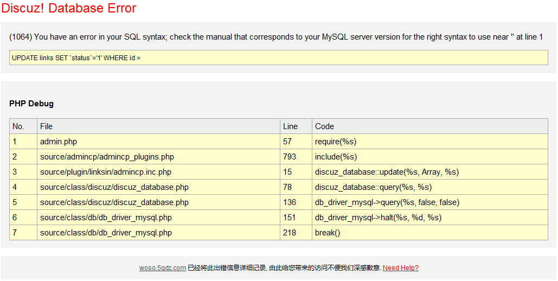The height and width of the screenshot is (281, 558).
Task: Select the db_driver_mysql.php entry in row 6
Action: point(106,218)
